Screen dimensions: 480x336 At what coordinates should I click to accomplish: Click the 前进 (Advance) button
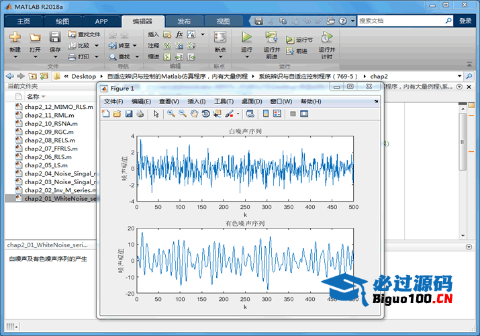297,51
